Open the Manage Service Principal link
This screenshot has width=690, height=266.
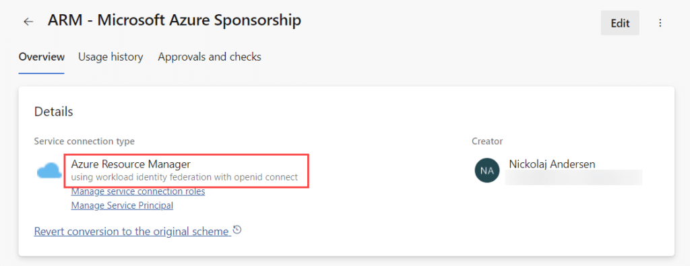pyautogui.click(x=122, y=205)
